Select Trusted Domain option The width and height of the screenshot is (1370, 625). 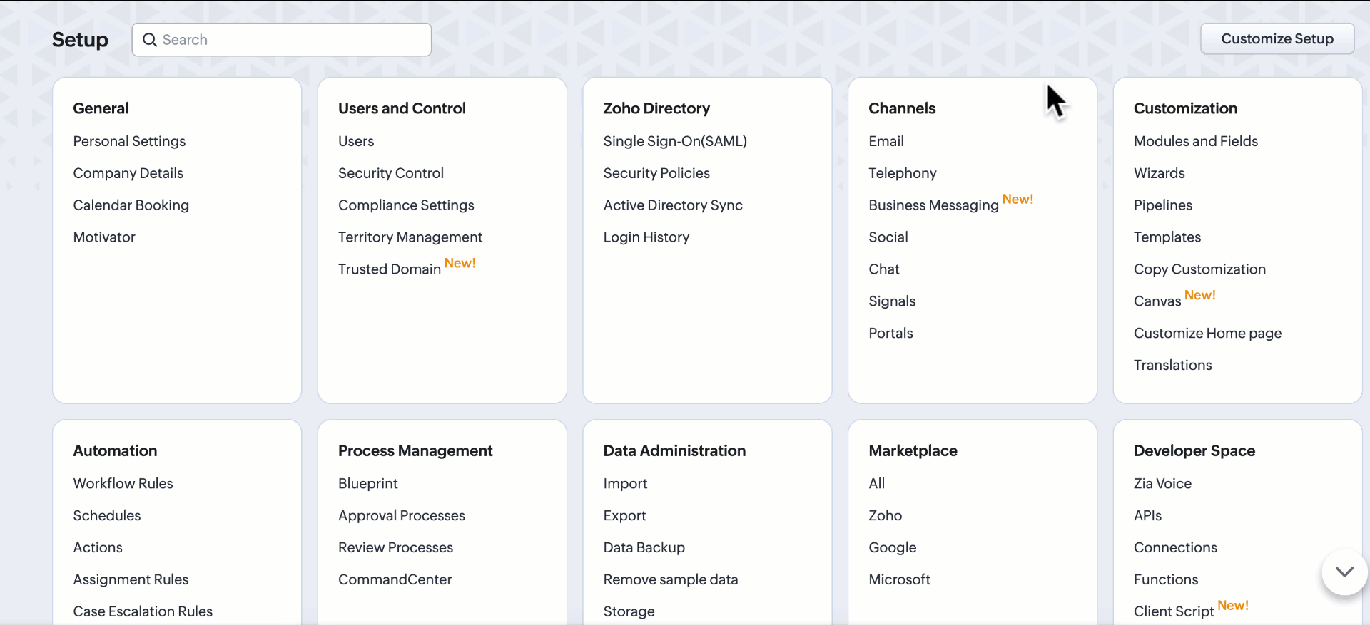tap(389, 269)
